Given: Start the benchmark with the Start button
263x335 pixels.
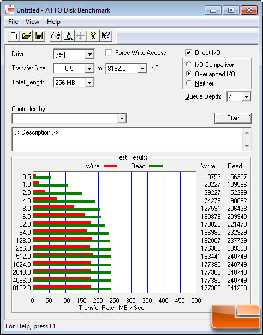Looking at the screenshot, I should [x=233, y=118].
